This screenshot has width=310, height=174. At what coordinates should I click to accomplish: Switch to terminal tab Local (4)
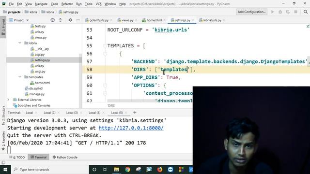pos(94,113)
